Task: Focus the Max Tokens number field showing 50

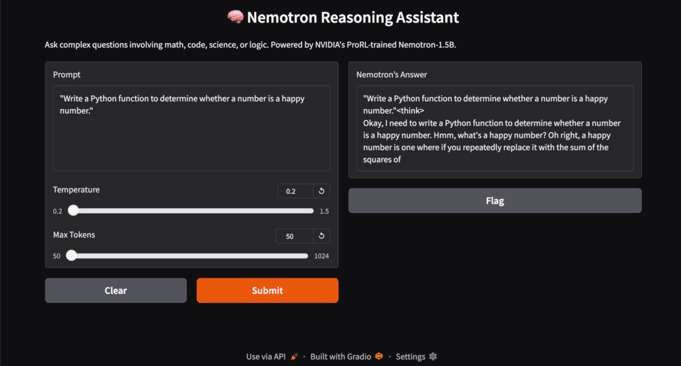Action: point(294,236)
